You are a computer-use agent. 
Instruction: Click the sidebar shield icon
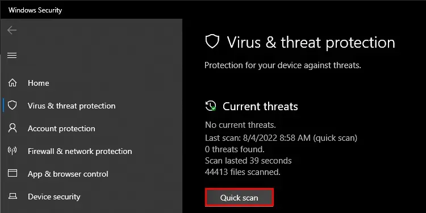[x=12, y=106]
